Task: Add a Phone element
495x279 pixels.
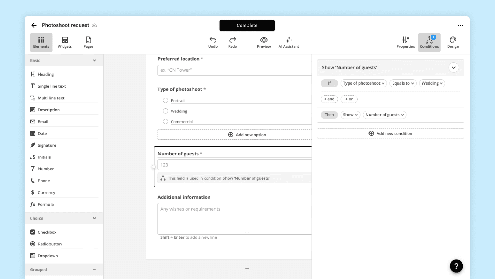Action: [64, 181]
